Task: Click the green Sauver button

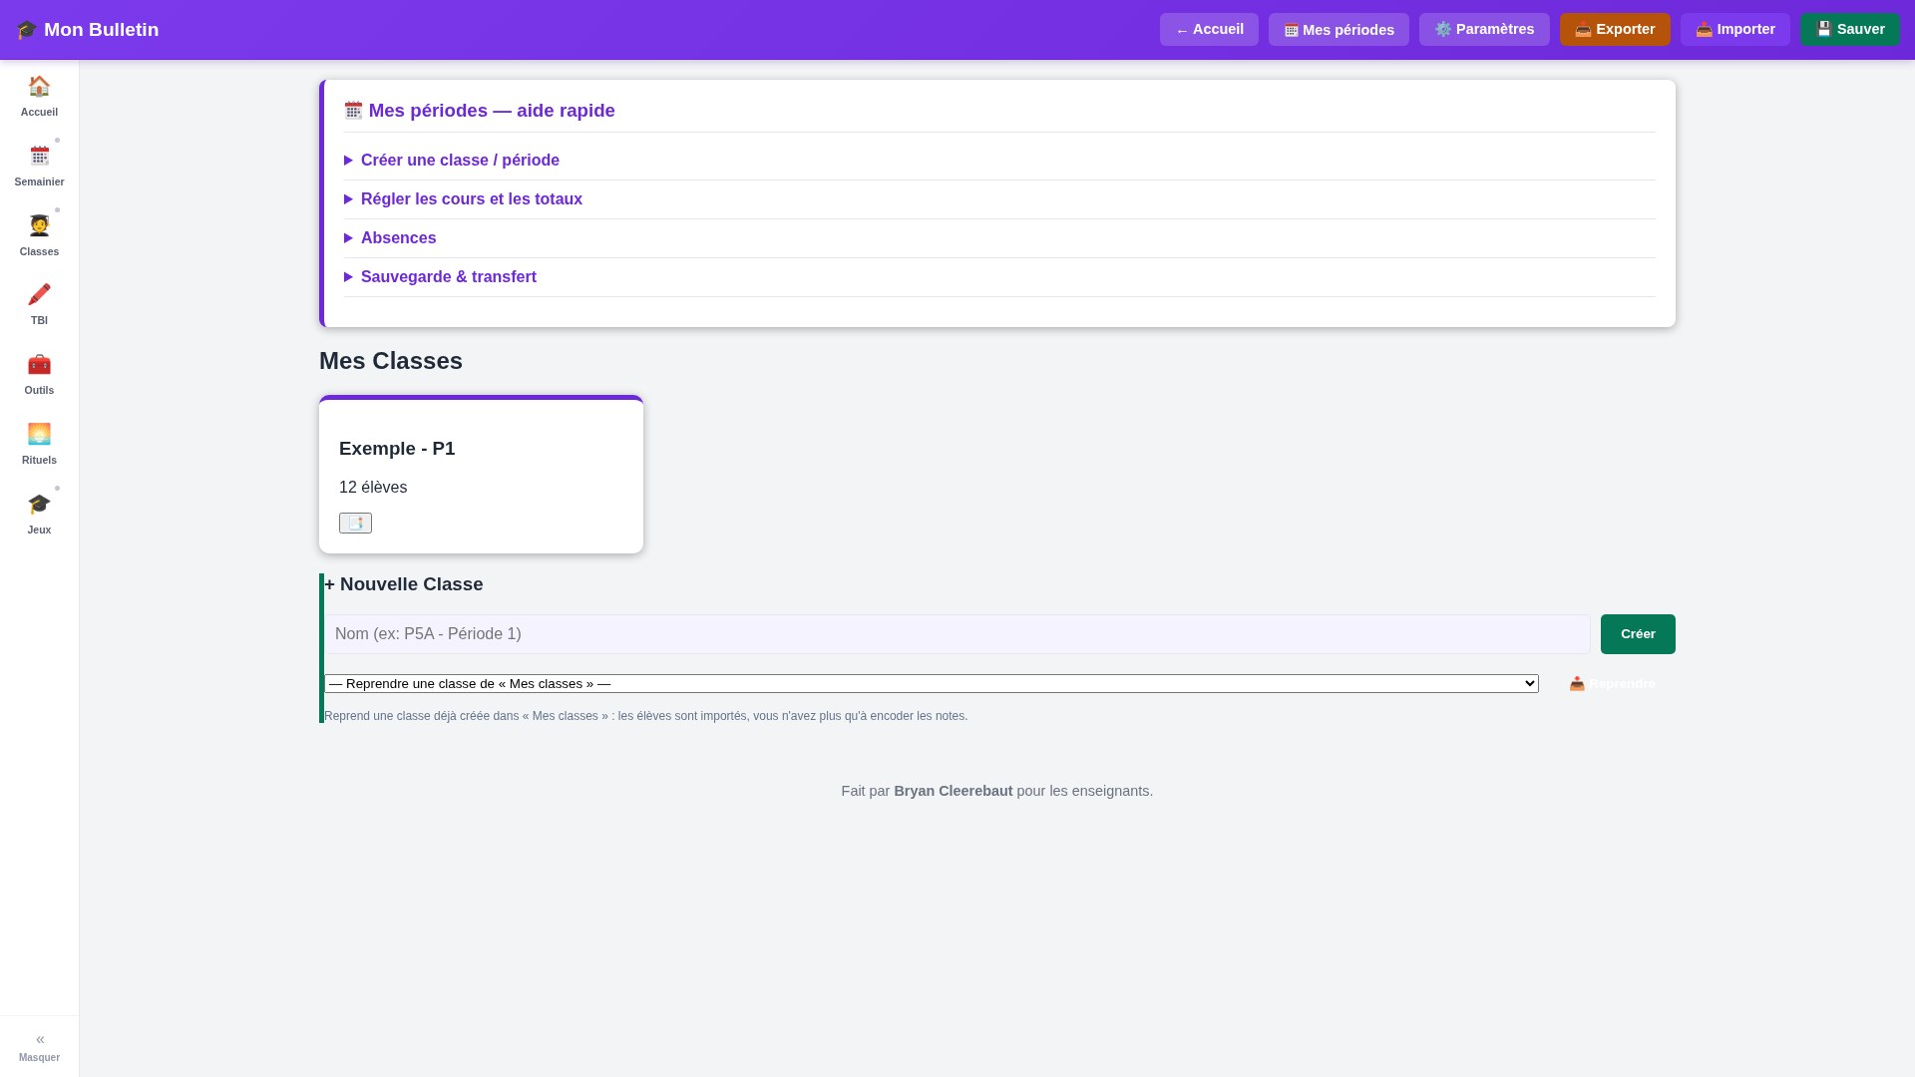Action: pyautogui.click(x=1850, y=29)
